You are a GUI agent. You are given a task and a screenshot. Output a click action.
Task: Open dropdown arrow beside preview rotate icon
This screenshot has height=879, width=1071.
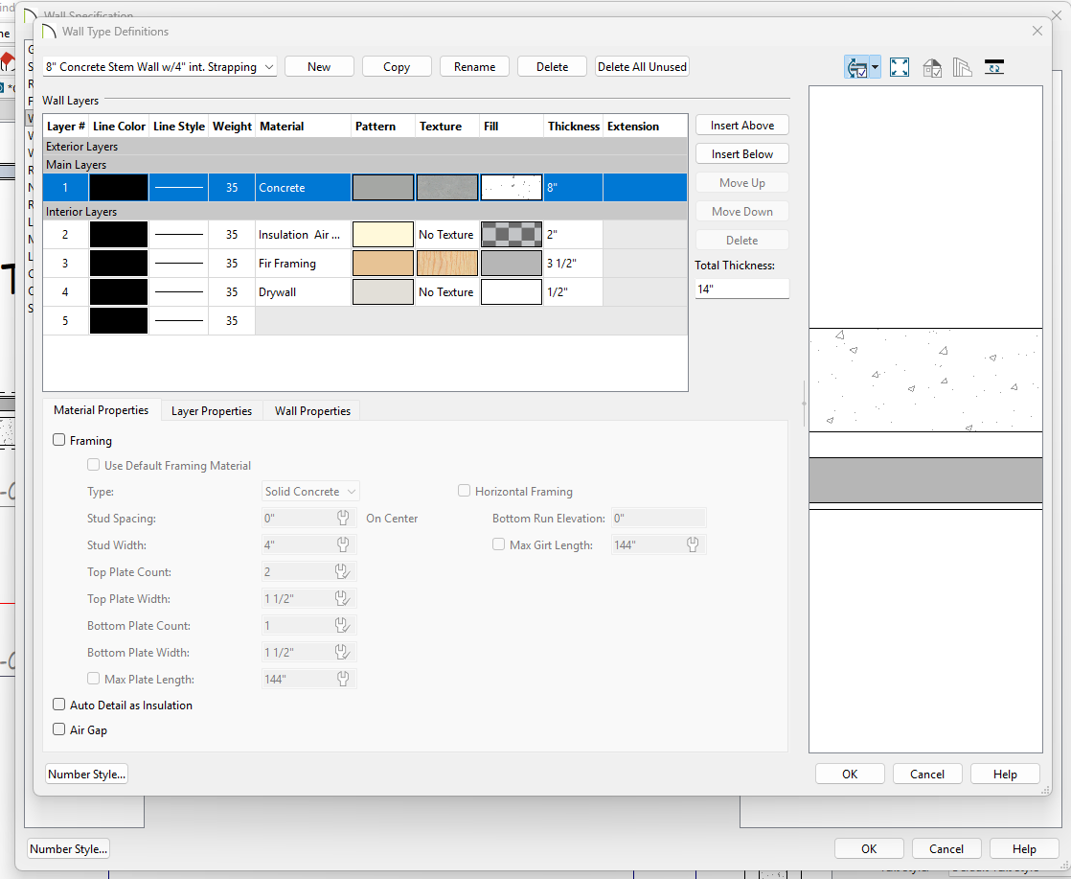(x=875, y=68)
